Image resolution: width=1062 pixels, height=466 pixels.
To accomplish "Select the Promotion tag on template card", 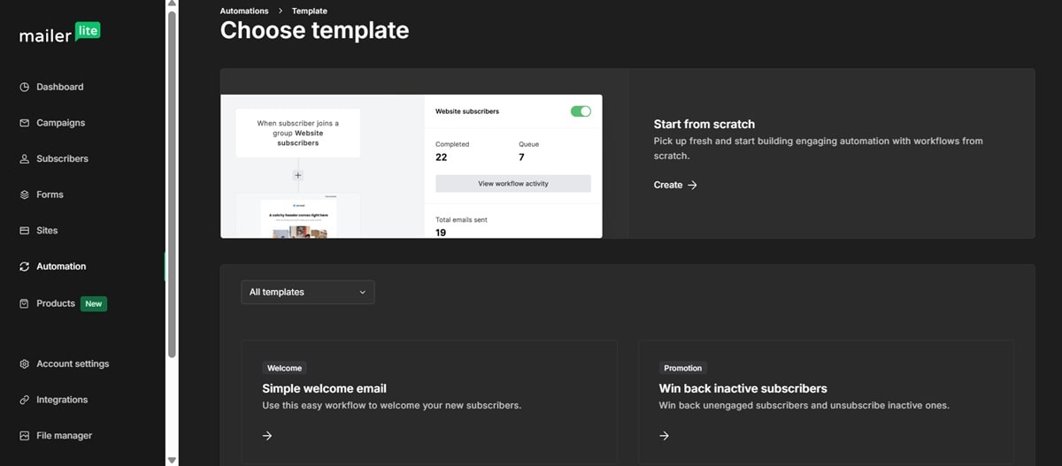I will click(682, 368).
